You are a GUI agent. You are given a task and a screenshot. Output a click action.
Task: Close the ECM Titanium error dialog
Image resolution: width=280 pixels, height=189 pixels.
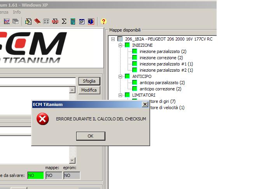click(x=145, y=104)
